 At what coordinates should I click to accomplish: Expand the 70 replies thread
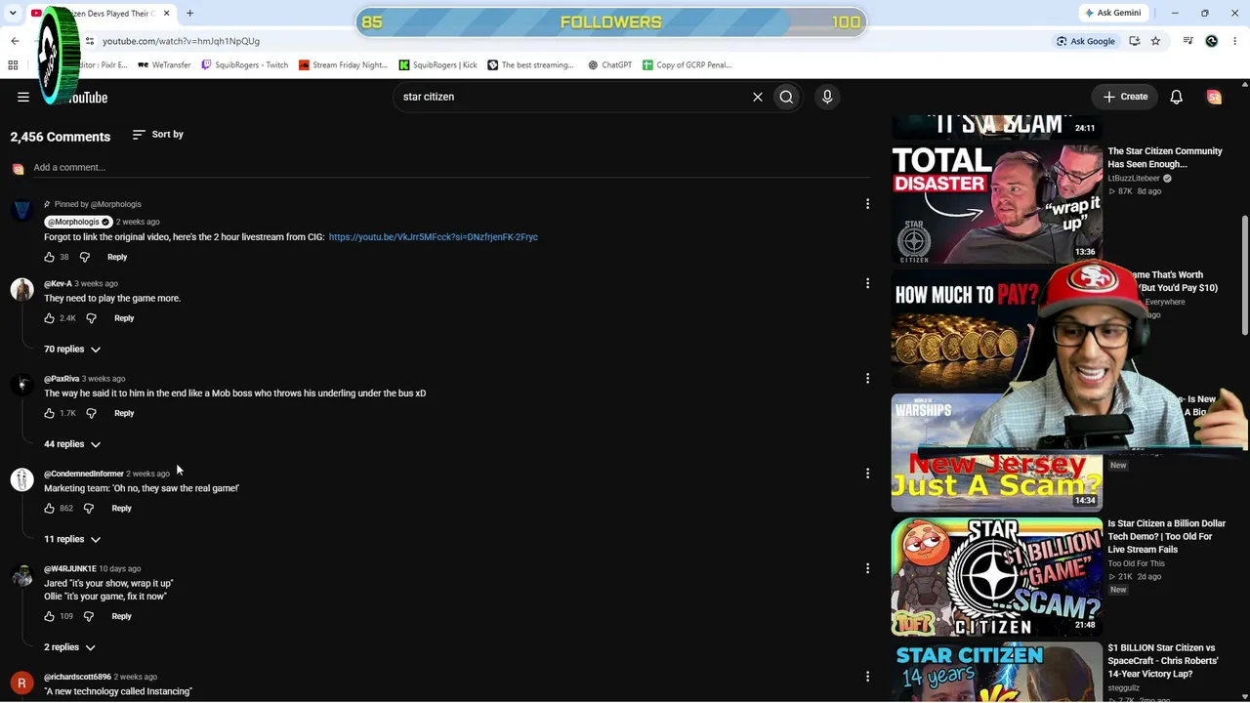tap(72, 350)
